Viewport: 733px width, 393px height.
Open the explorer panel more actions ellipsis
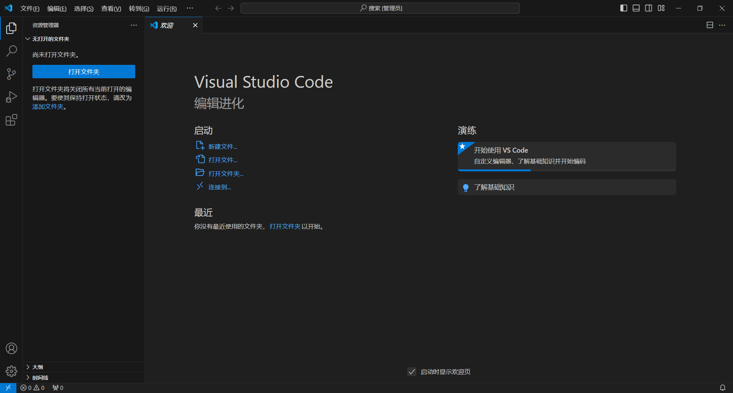134,25
